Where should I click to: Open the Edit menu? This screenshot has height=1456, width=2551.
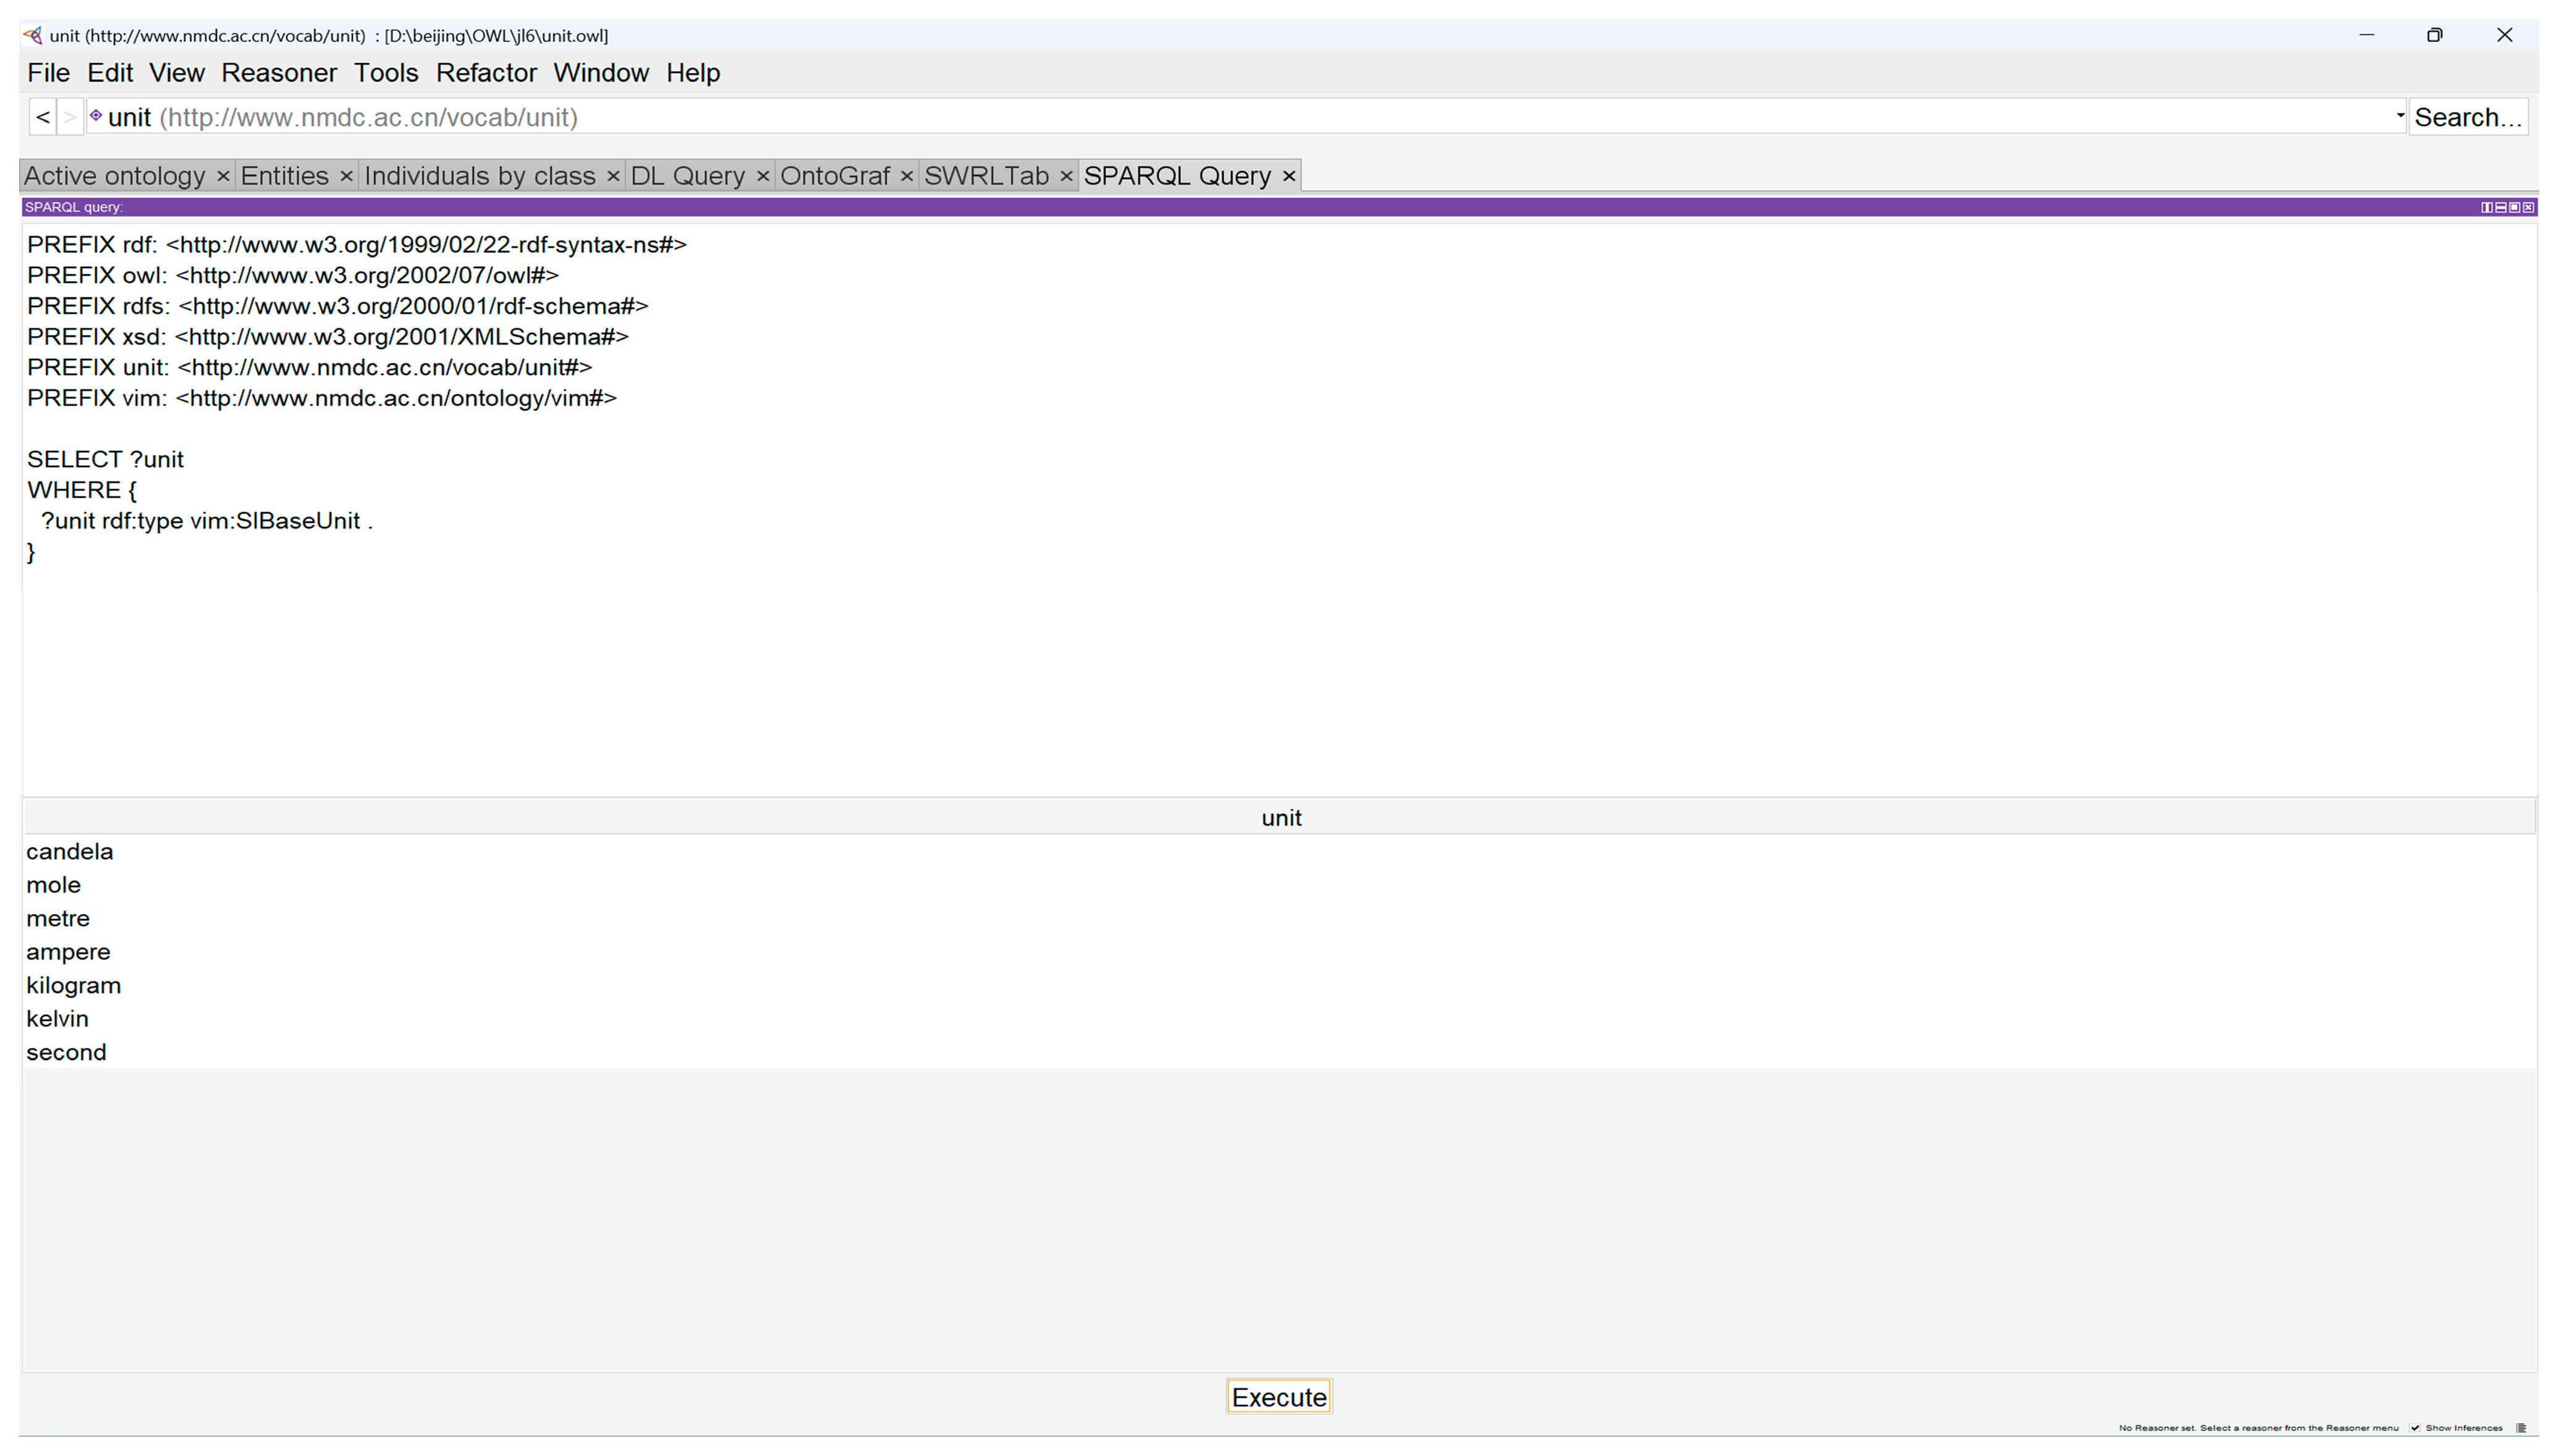click(109, 73)
